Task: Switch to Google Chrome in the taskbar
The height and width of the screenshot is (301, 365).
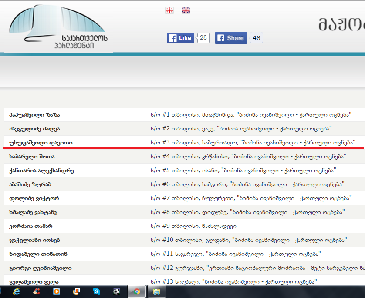Action: click(137, 291)
